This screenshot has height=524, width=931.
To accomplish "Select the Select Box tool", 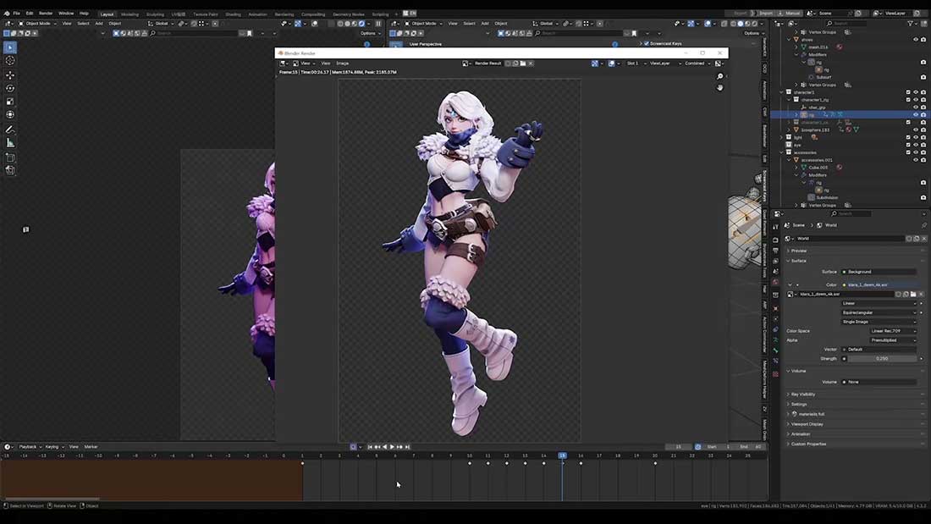I will (x=10, y=47).
